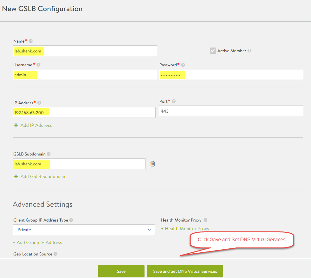The image size is (311, 278).
Task: Add a Group IP Address
Action: tap(37, 243)
